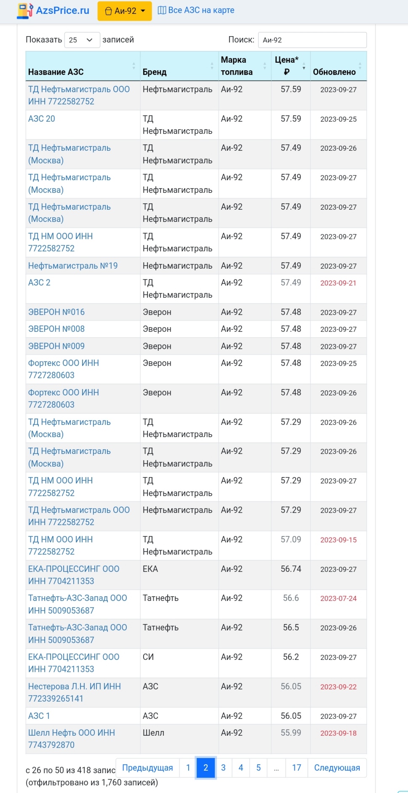Image resolution: width=408 pixels, height=793 pixels.
Task: Open the АЗС 20 station link
Action: click(x=42, y=119)
